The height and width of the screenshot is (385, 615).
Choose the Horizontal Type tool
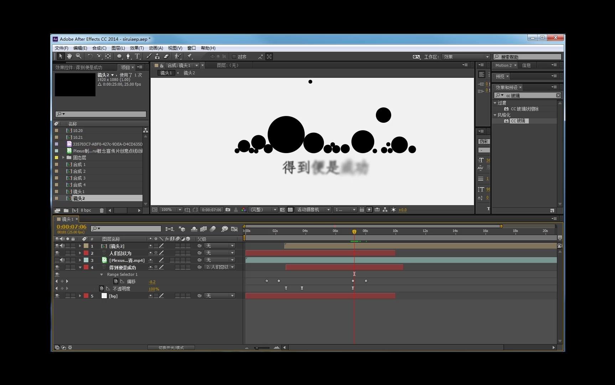click(x=137, y=56)
